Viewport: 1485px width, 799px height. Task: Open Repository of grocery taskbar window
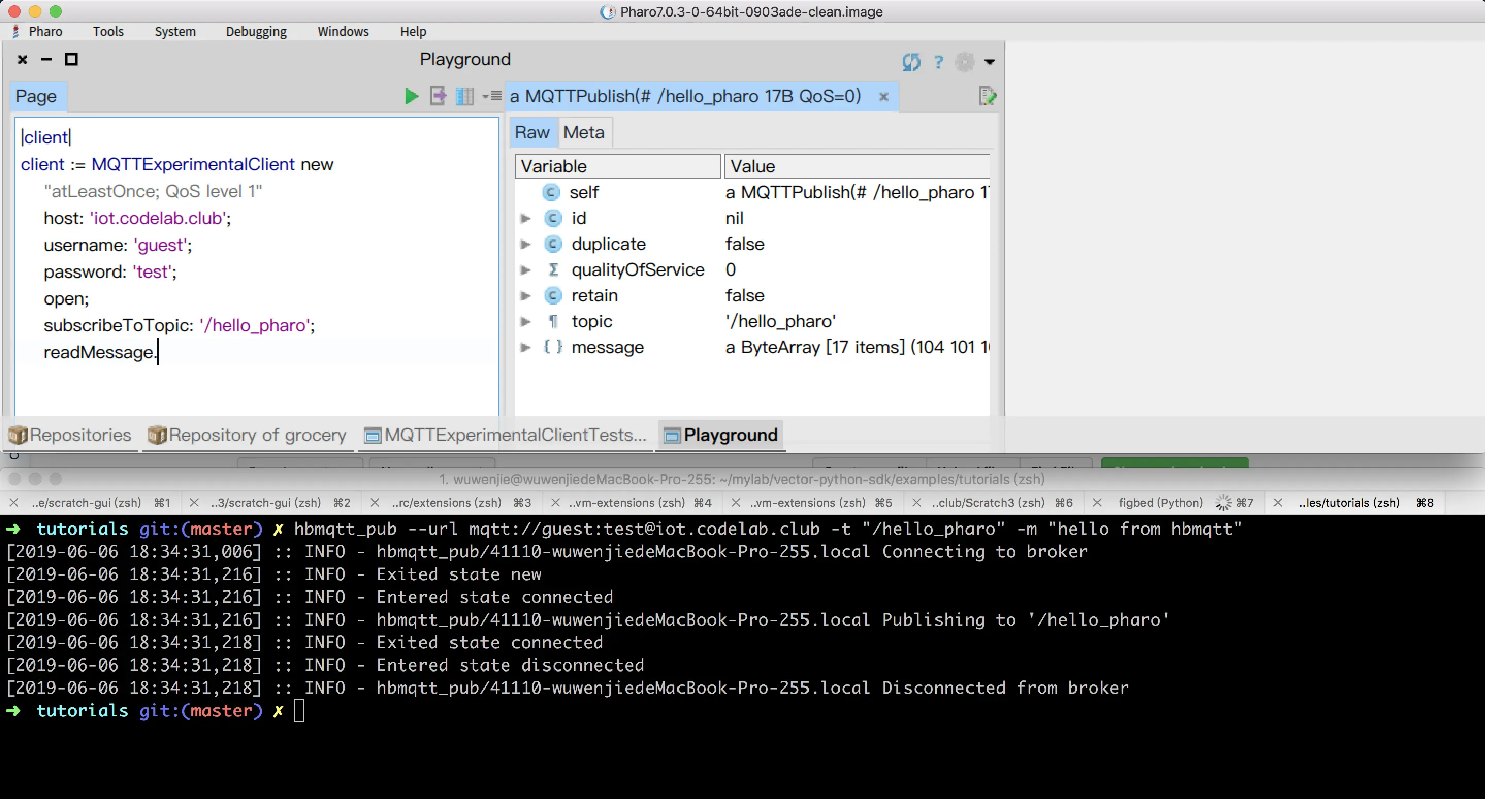[247, 435]
